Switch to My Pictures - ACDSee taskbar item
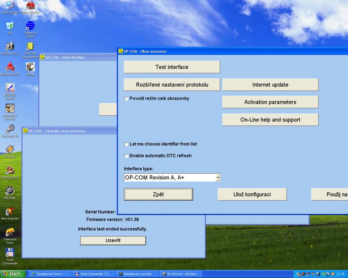 click(181, 274)
